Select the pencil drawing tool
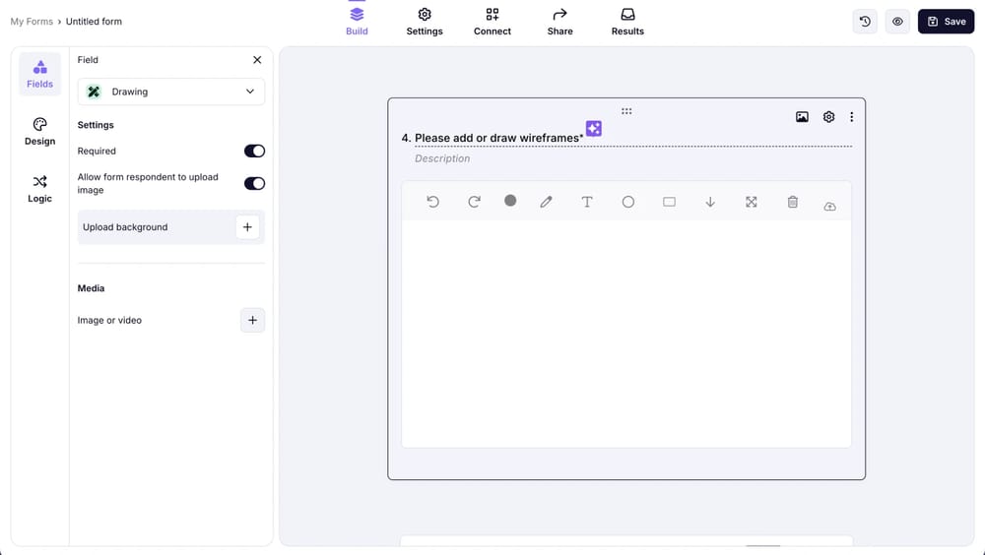Viewport: 985px width, 555px height. 546,202
